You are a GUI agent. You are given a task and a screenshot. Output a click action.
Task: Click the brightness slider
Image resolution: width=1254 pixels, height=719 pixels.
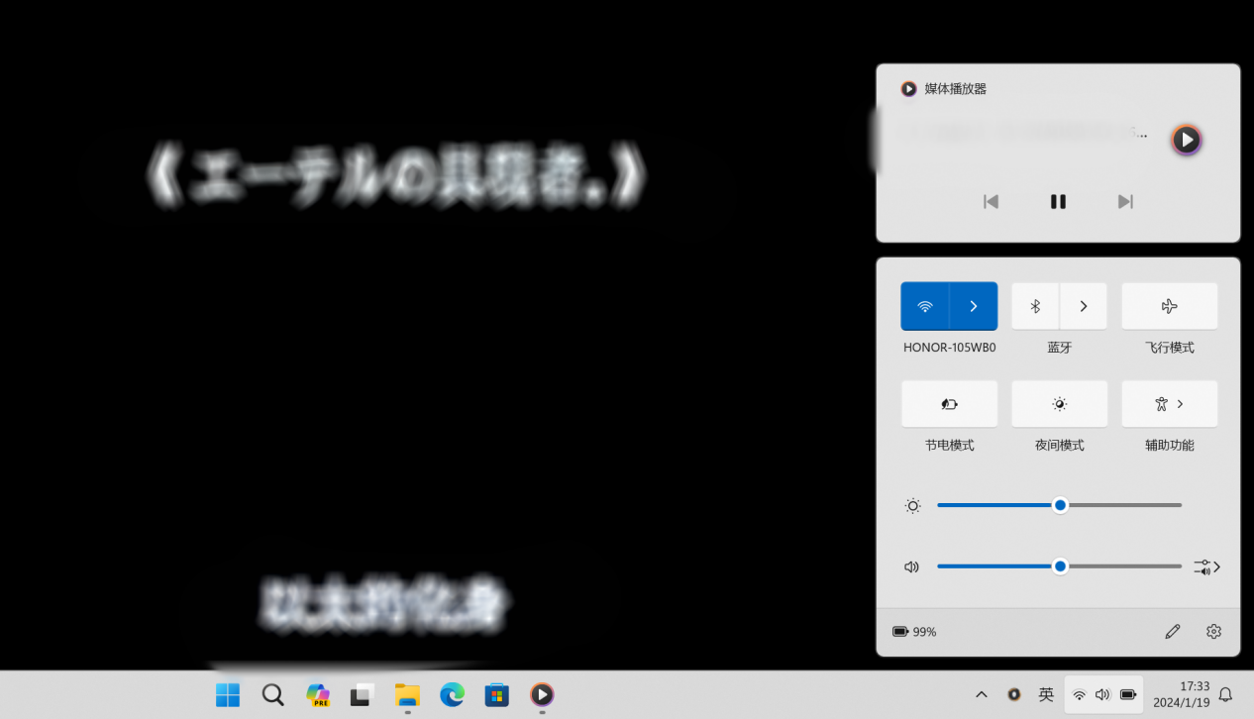pos(1059,505)
